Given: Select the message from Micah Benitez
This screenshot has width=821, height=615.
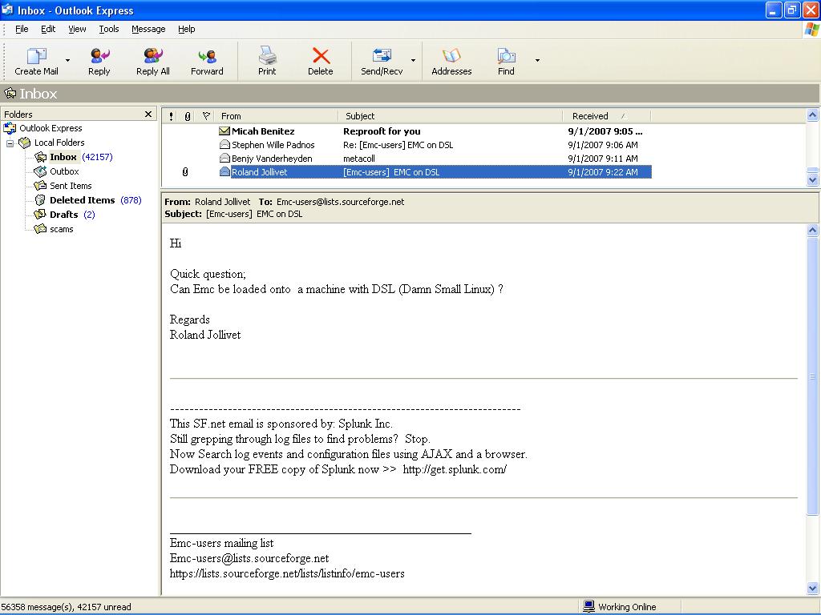Looking at the screenshot, I should tap(406, 131).
